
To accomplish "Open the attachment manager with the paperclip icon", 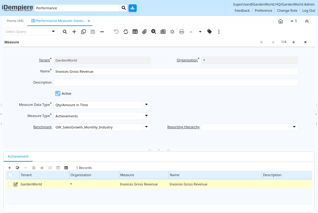I will coord(144,31).
